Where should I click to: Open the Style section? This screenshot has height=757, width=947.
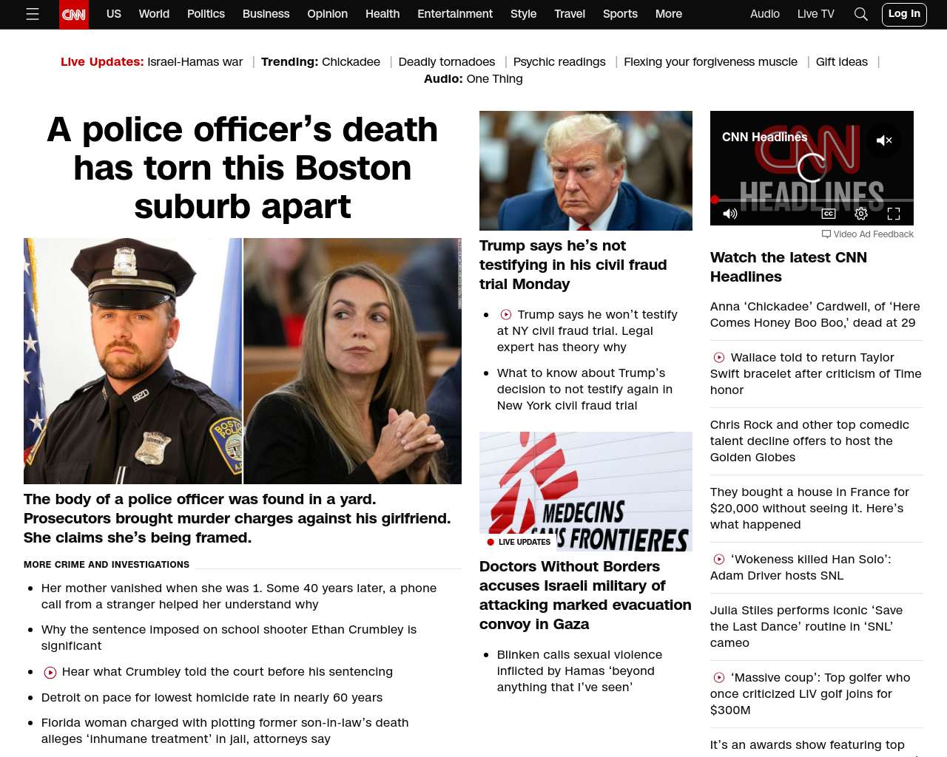coord(523,14)
